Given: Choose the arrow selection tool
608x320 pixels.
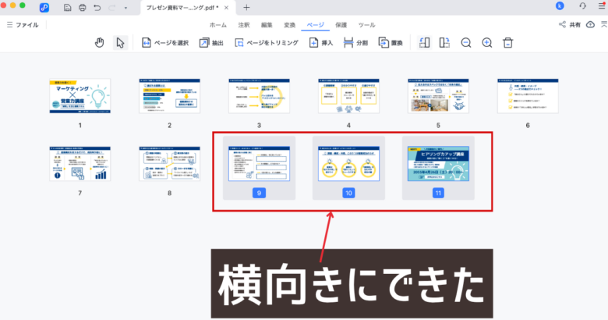Looking at the screenshot, I should click(120, 43).
